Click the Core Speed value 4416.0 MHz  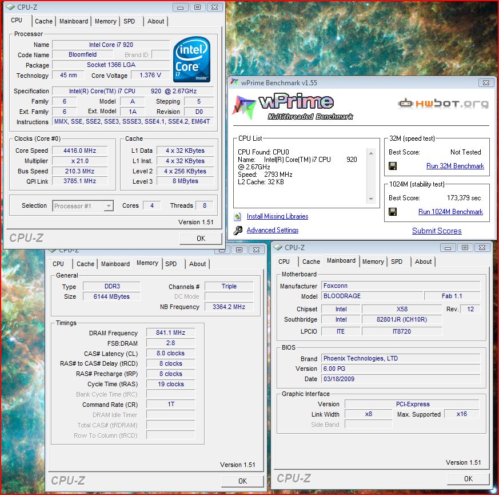79,151
